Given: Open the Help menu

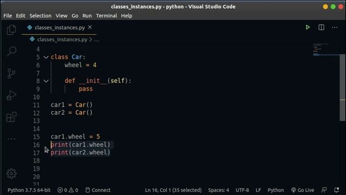Looking at the screenshot, I should point(127,16).
